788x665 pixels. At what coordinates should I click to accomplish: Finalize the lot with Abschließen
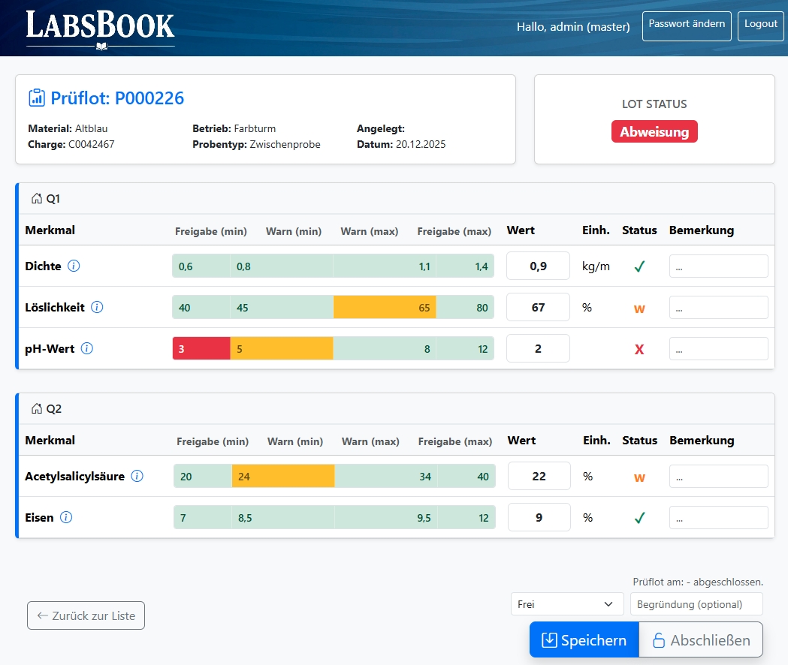click(x=701, y=639)
